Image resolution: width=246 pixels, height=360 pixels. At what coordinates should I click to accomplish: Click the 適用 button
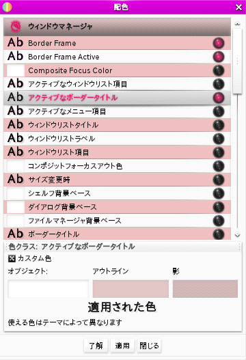pos(122,346)
